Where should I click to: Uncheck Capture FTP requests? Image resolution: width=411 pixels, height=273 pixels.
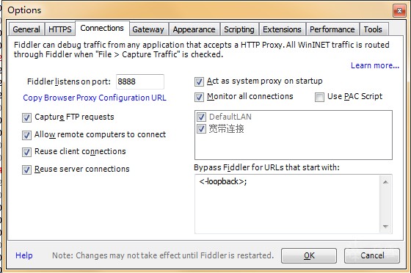[x=26, y=117]
